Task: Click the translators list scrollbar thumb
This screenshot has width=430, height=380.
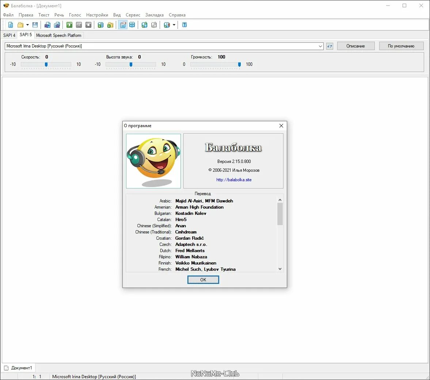Action: (280, 214)
